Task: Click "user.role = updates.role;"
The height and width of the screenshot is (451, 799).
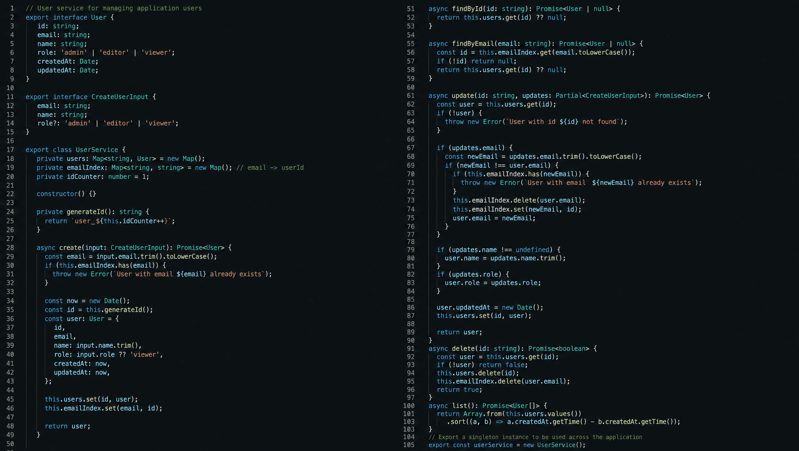Action: coord(493,283)
